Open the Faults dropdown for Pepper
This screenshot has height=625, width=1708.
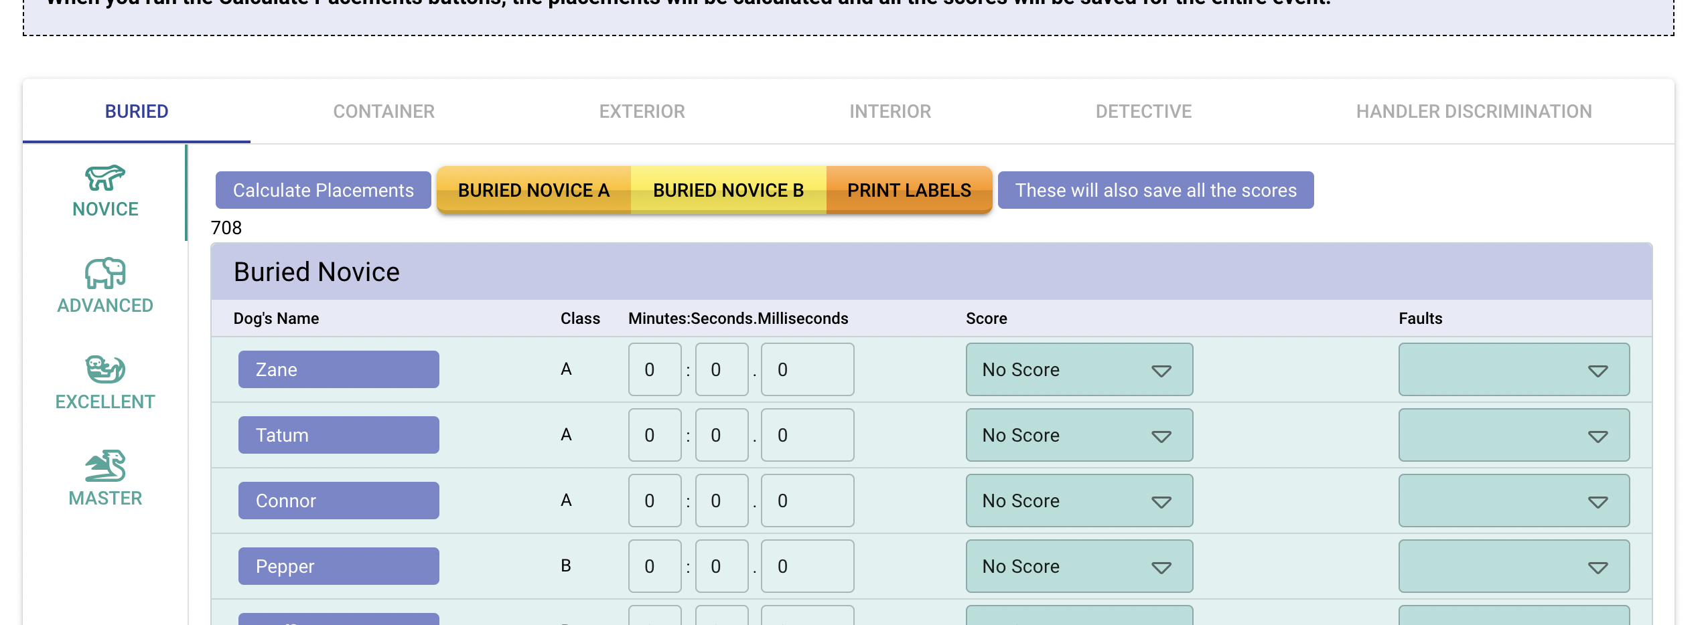click(1514, 566)
